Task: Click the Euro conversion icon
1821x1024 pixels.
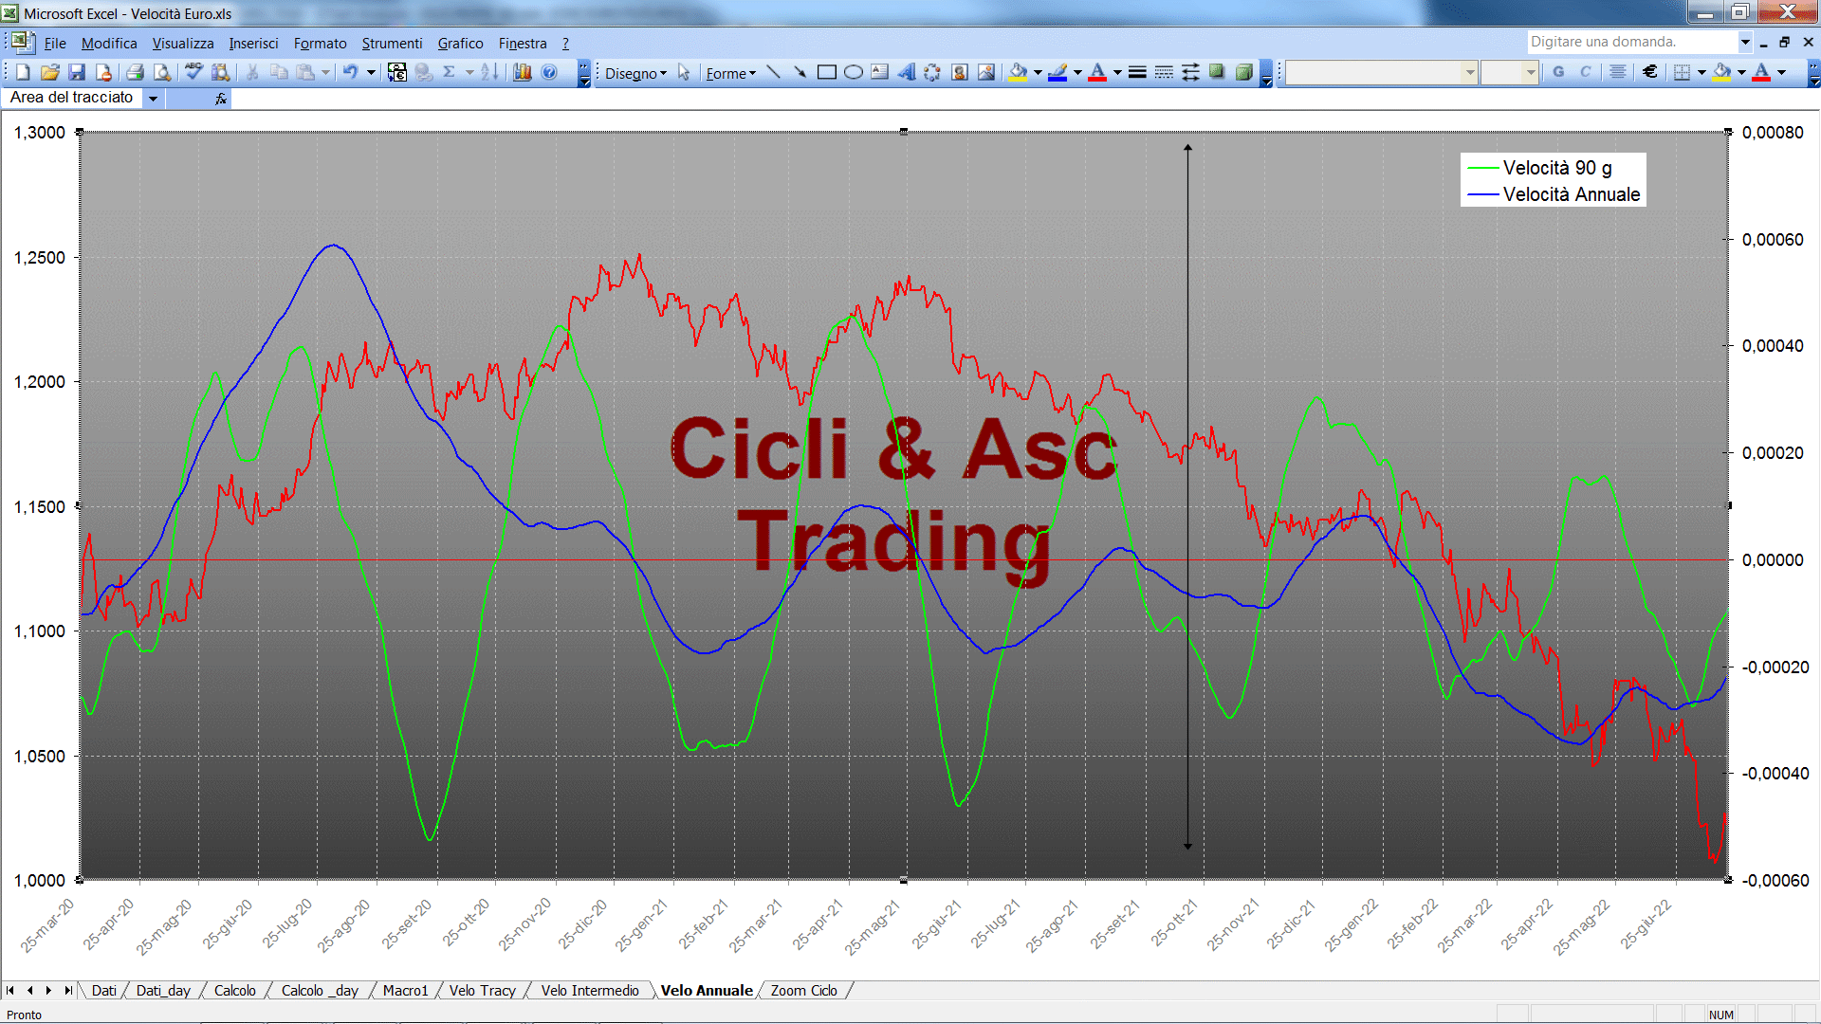Action: [397, 72]
